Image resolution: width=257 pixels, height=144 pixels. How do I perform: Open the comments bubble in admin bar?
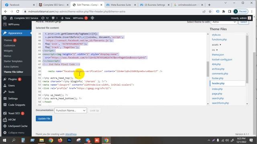point(55,18)
